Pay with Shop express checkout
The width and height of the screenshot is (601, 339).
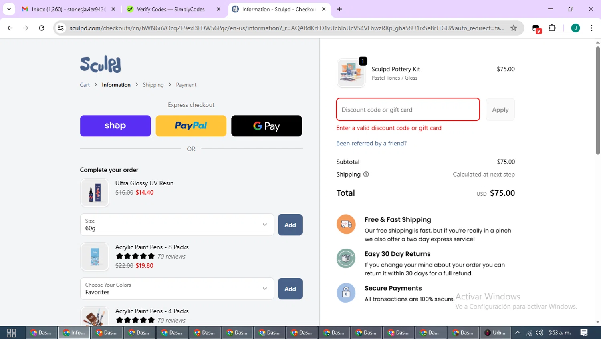tap(115, 126)
